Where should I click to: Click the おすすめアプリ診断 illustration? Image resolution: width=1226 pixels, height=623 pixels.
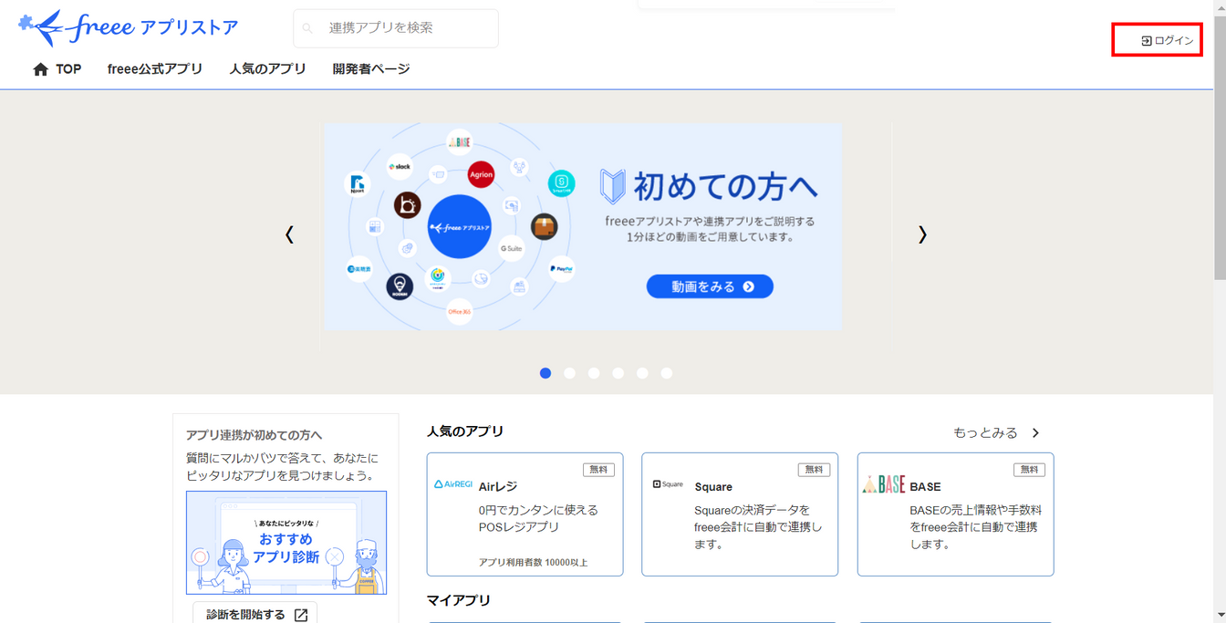coord(286,543)
